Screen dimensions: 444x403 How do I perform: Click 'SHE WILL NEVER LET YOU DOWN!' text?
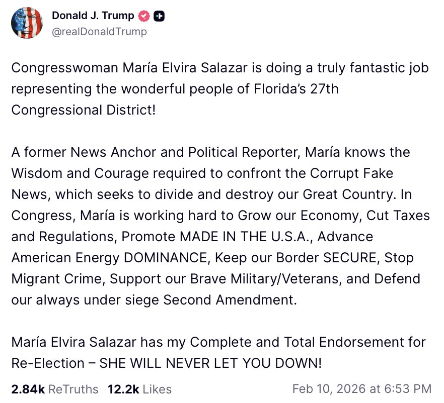[210, 363]
